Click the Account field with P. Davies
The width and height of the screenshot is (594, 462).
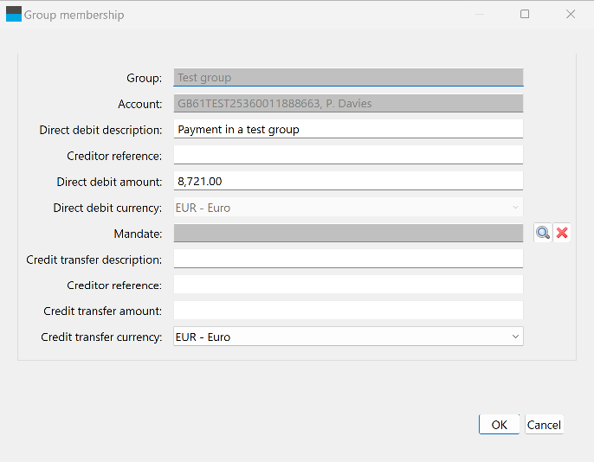(348, 104)
